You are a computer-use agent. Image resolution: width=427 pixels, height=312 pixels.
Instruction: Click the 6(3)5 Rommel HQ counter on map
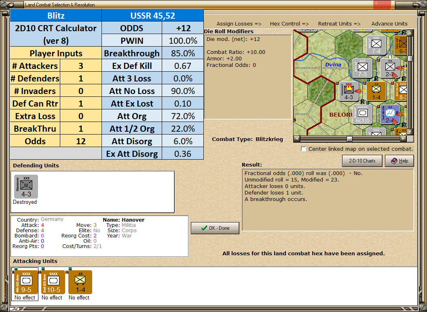pos(362,114)
